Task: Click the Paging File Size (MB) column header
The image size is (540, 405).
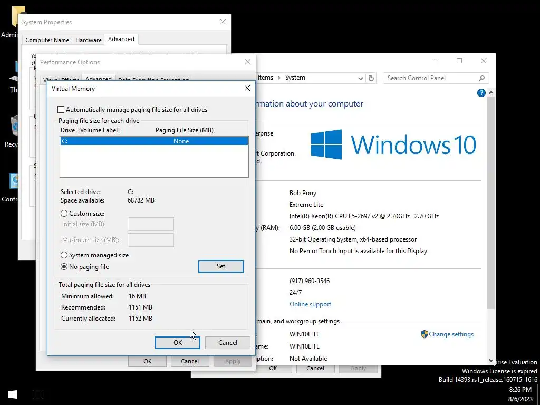Action: pos(185,130)
